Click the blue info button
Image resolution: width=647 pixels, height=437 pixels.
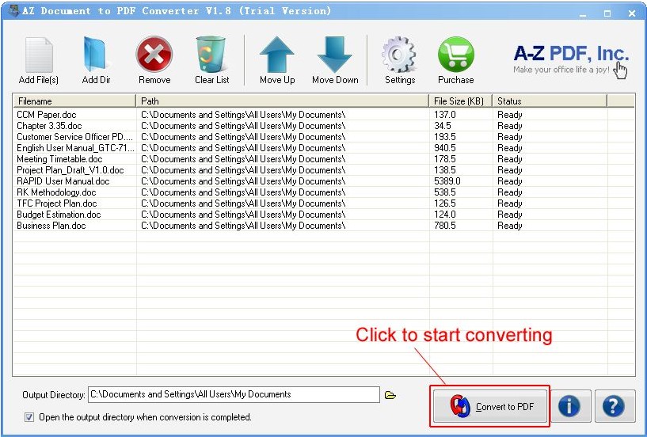[571, 406]
